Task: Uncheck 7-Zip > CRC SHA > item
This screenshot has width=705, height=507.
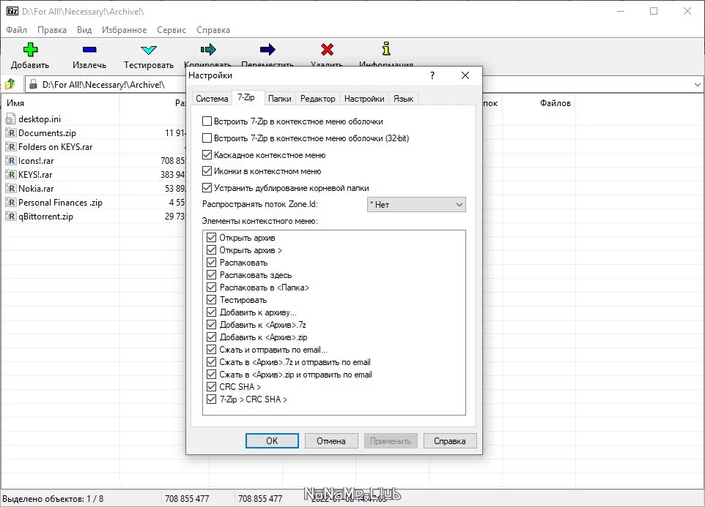Action: (x=211, y=399)
